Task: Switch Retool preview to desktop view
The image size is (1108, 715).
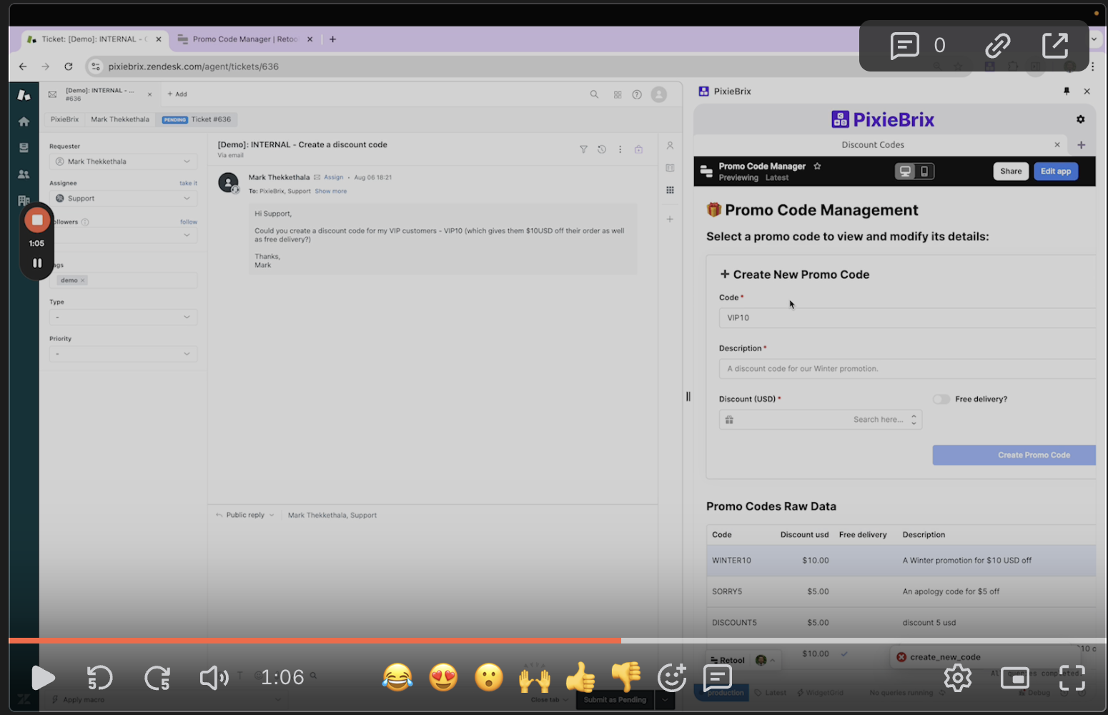Action: click(906, 172)
